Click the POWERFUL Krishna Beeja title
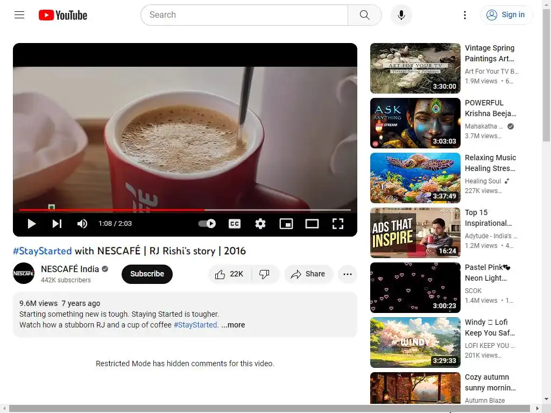The height and width of the screenshot is (413, 551). point(491,108)
